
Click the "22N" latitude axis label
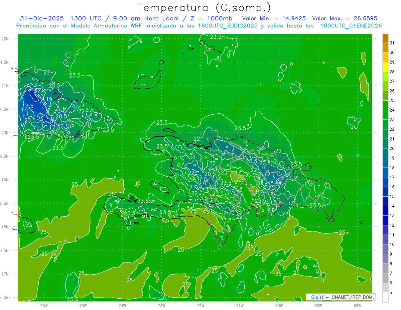pyautogui.click(x=5, y=39)
